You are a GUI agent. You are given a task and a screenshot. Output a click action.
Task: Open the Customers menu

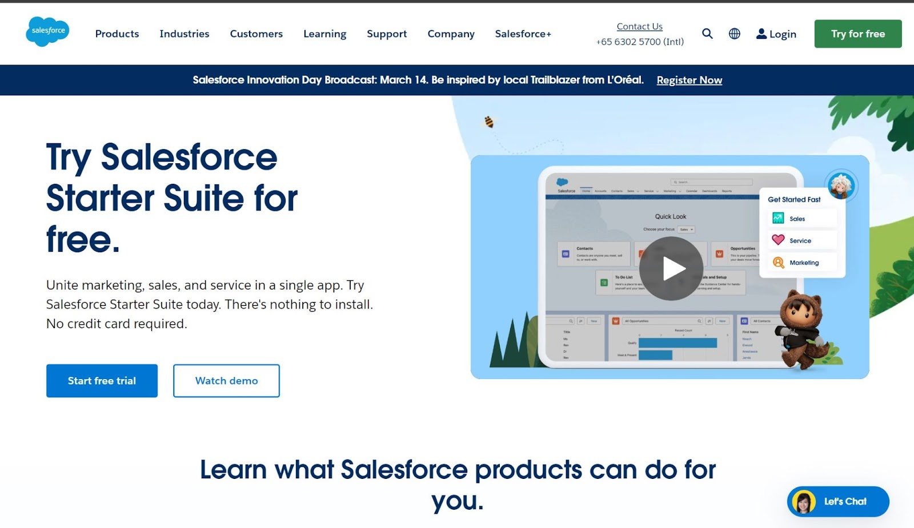click(256, 34)
